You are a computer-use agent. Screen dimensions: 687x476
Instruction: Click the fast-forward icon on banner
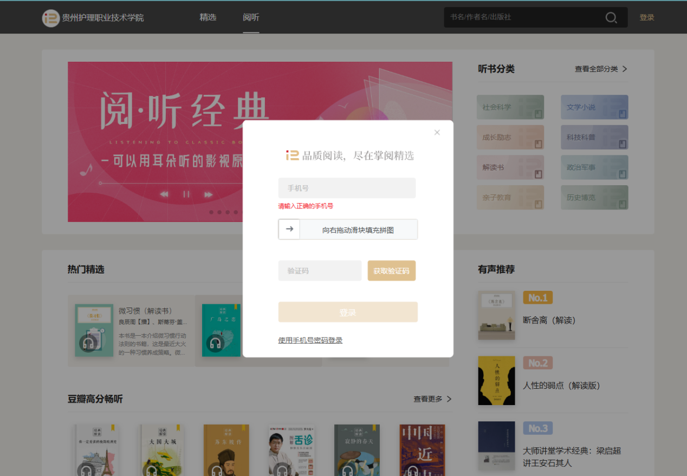tap(208, 194)
